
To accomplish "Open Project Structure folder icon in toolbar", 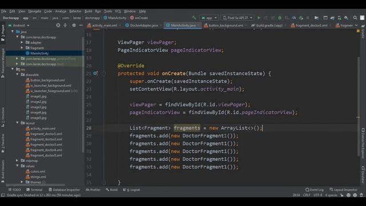I will pos(316,18).
